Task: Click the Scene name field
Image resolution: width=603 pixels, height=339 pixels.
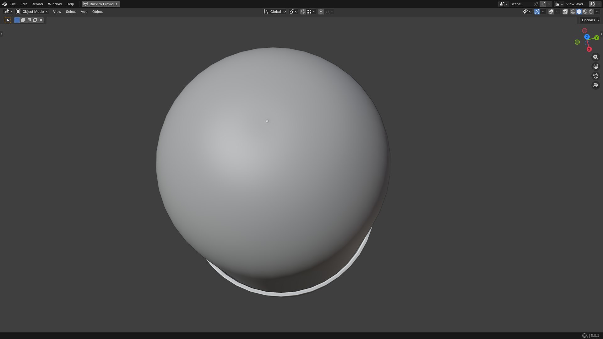Action: [521, 4]
